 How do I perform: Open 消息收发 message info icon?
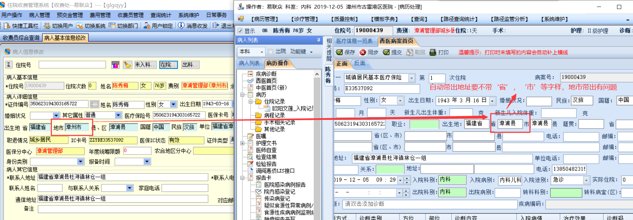(x=181, y=26)
